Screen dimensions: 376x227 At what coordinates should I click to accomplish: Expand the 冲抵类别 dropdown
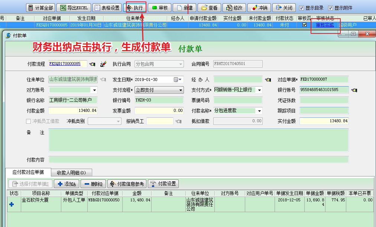point(119,121)
